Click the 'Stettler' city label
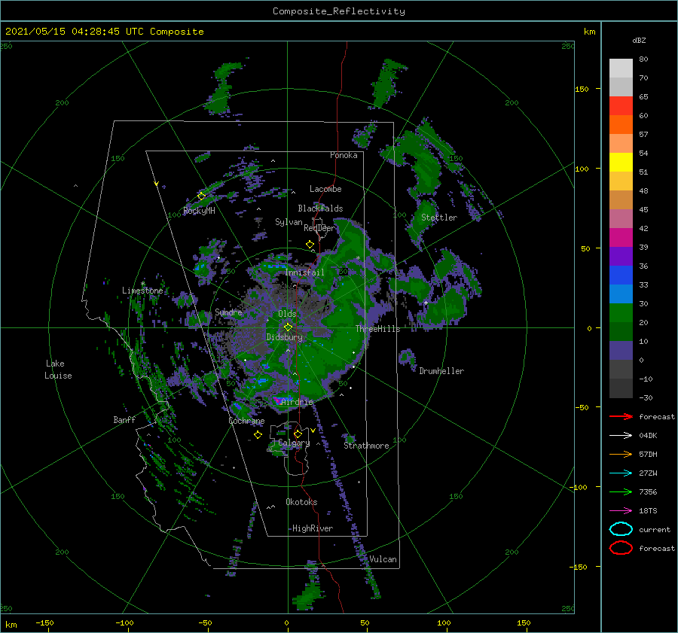Image resolution: width=678 pixels, height=633 pixels. [x=439, y=218]
